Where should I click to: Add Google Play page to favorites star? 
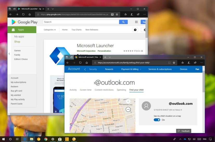tap(117, 14)
